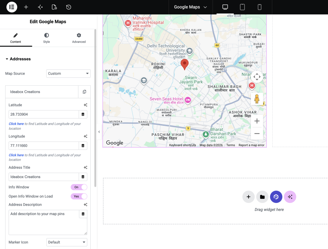Open the revision history icon
The width and height of the screenshot is (328, 249).
coord(69,7)
